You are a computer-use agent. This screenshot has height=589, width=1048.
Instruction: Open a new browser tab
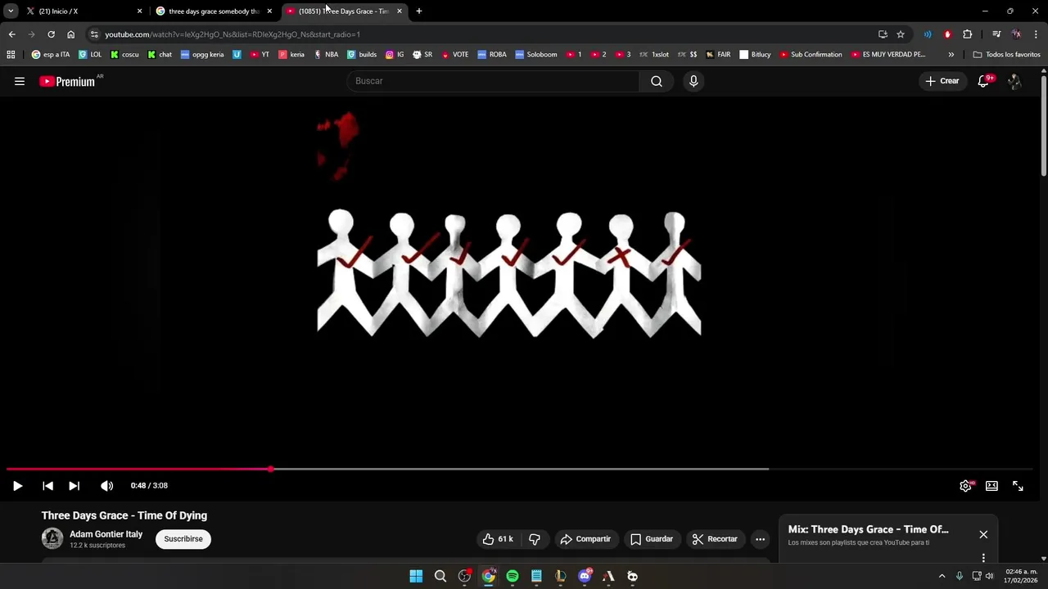[419, 11]
